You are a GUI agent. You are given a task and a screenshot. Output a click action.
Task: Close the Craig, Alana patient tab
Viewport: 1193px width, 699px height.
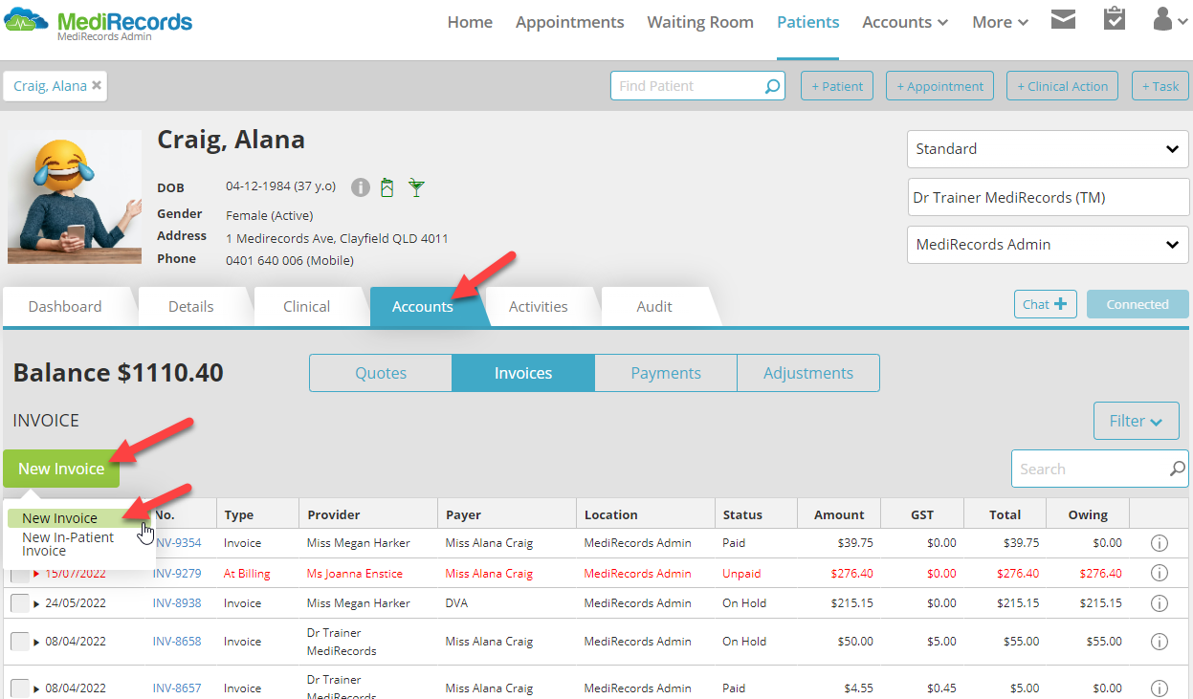97,85
